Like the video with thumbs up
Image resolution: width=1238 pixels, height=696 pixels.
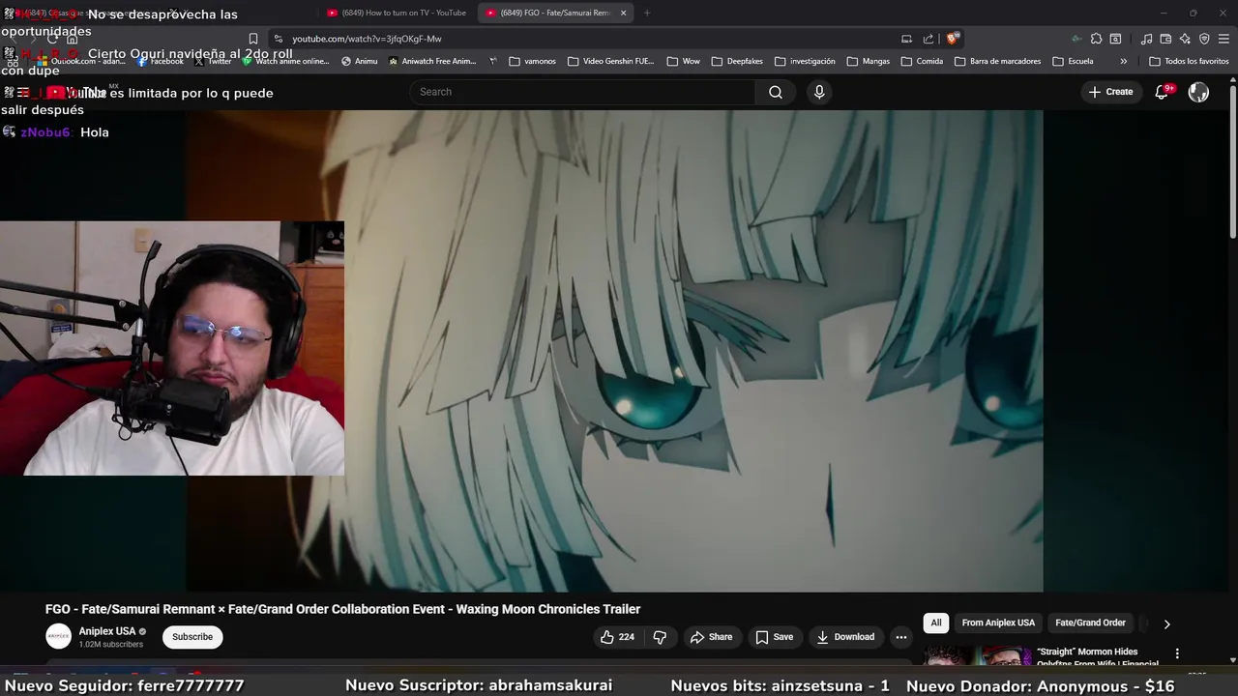617,637
